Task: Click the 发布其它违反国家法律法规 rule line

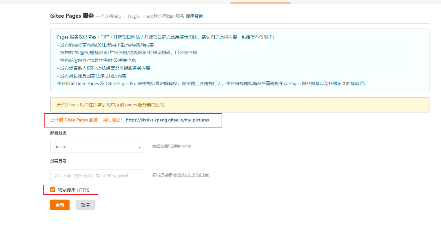Action: coord(92,76)
